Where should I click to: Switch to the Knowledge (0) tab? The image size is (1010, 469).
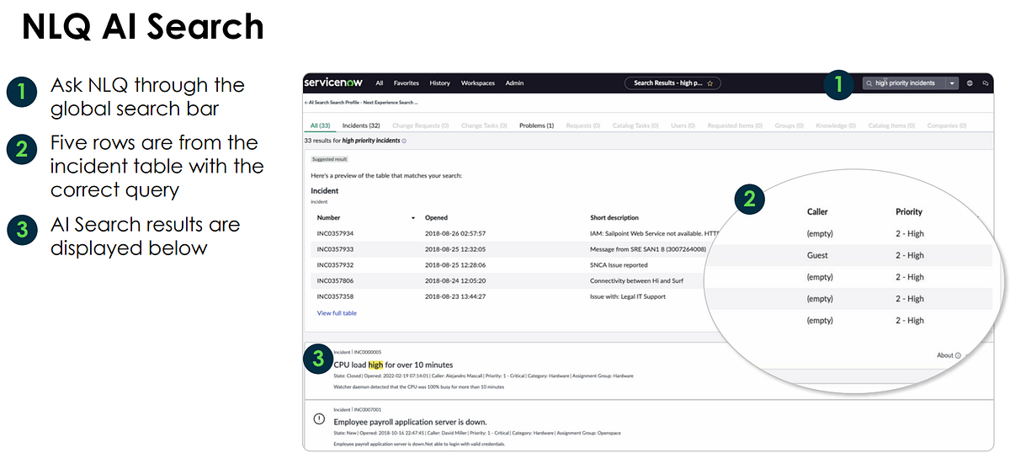836,125
